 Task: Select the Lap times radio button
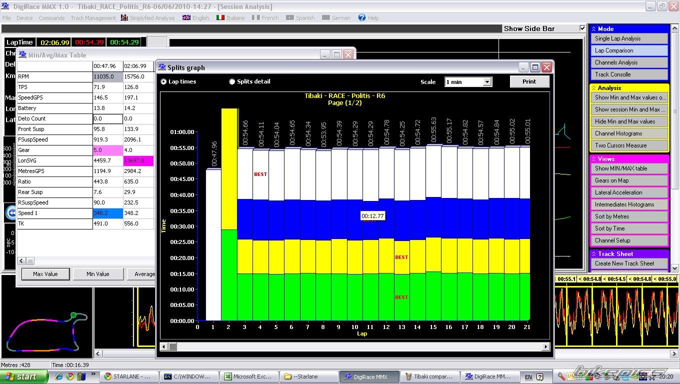[163, 81]
